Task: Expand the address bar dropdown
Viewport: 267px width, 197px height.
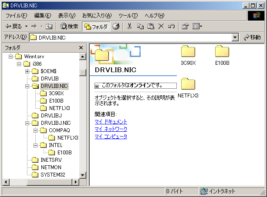Action: (235, 37)
